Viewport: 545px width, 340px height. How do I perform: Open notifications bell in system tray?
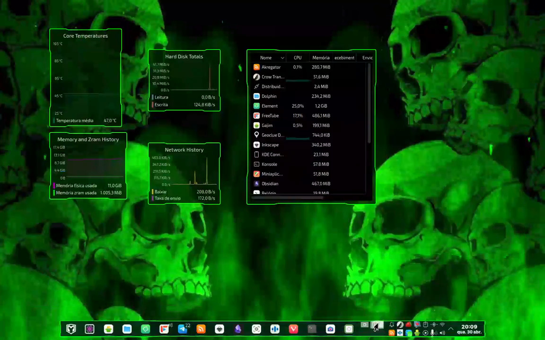pos(392,325)
